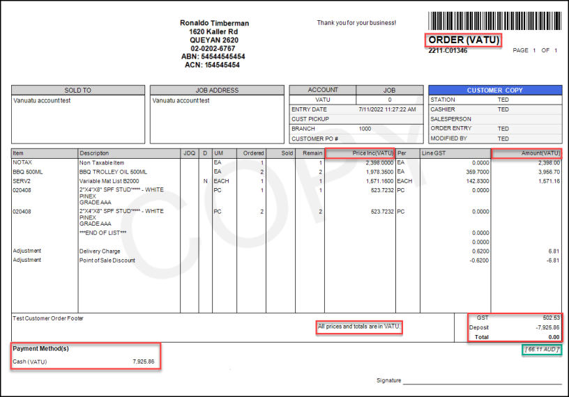Screen dimensions: 569x397
Task: Select 'Variable Mat List B2000' description
Action: (x=109, y=181)
